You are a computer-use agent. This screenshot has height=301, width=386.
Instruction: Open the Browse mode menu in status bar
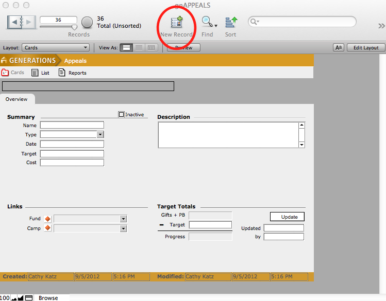48,298
